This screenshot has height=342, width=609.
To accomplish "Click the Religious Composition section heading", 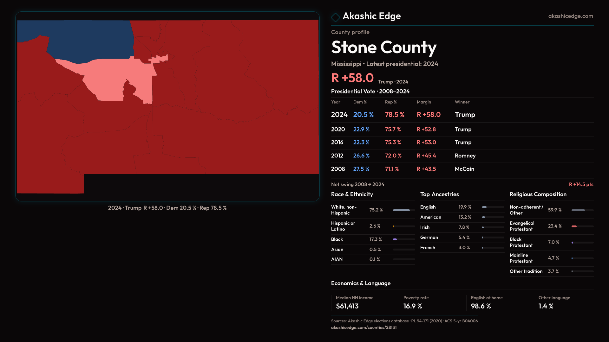I will tap(538, 194).
